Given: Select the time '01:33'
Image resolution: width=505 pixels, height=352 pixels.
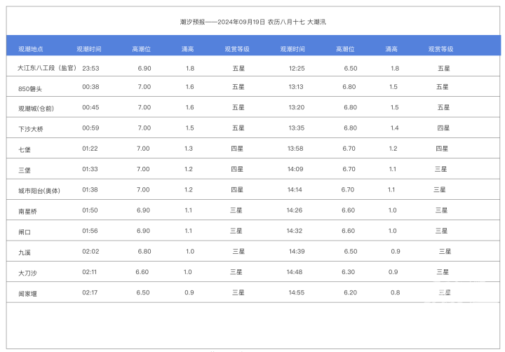Looking at the screenshot, I should pos(90,169).
